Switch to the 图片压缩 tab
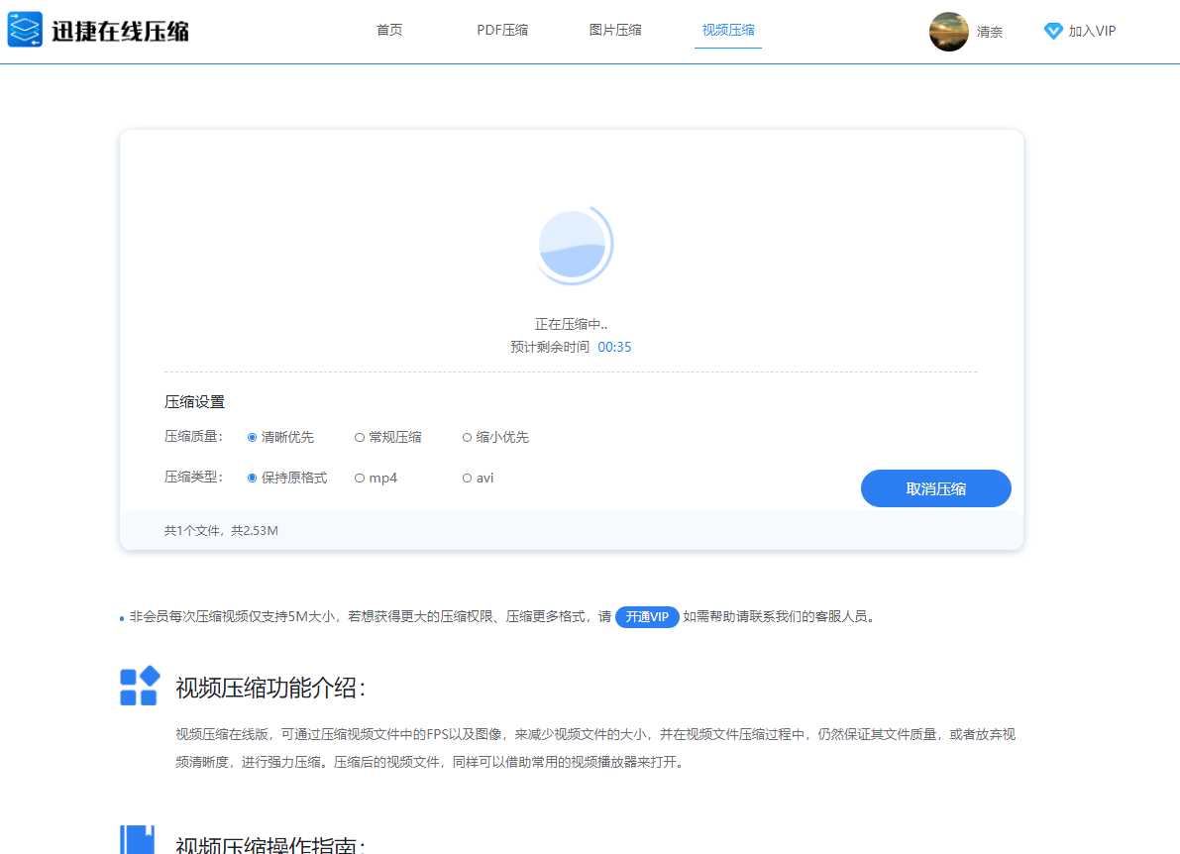The width and height of the screenshot is (1180, 854). [x=615, y=31]
